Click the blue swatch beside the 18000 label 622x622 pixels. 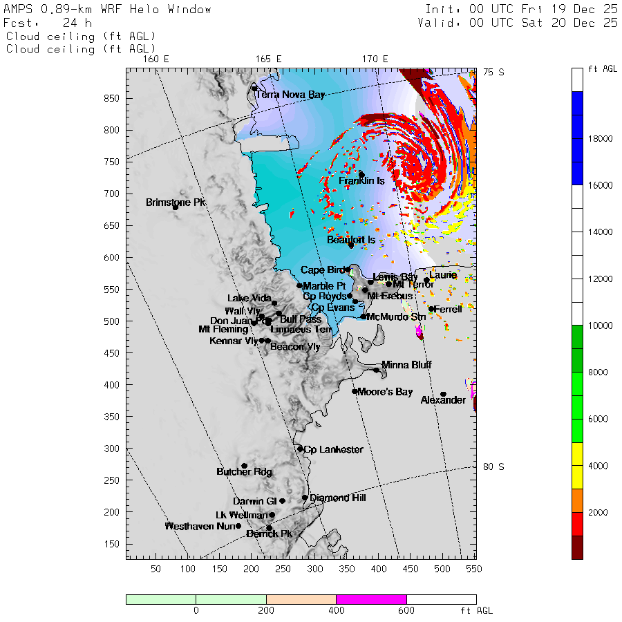coord(577,138)
